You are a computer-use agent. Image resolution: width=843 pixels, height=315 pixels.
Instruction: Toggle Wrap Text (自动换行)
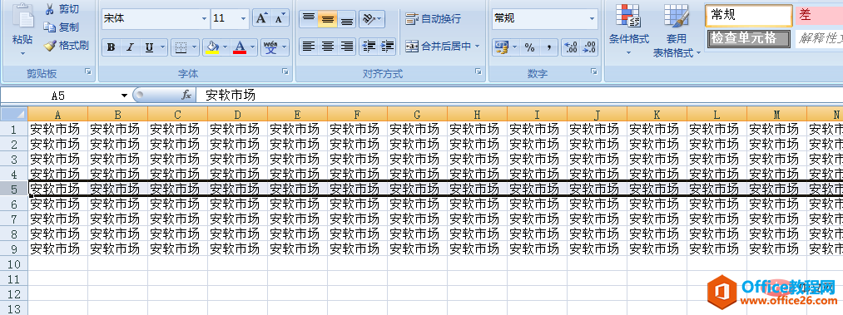[x=433, y=19]
